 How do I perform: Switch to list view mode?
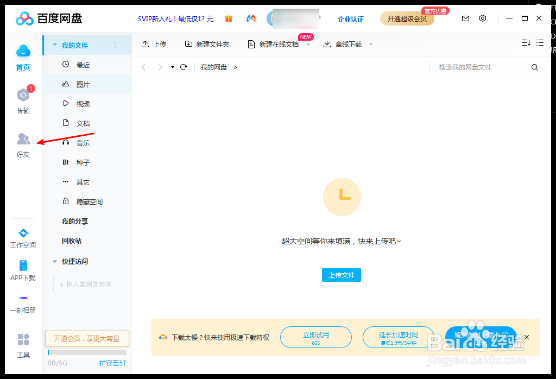pos(540,42)
